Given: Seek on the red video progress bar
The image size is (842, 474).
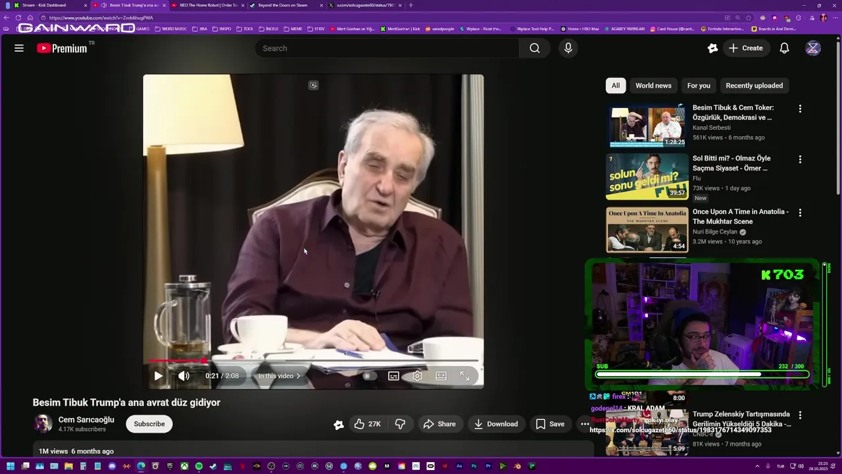Looking at the screenshot, I should click(x=313, y=361).
